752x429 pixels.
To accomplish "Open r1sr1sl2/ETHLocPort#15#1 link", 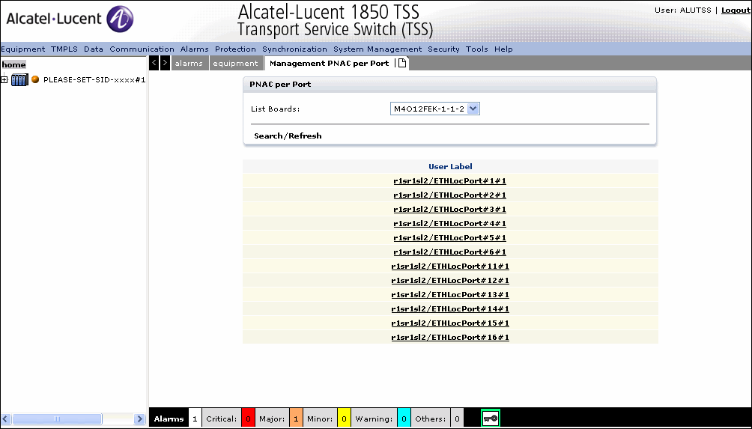I will point(450,323).
